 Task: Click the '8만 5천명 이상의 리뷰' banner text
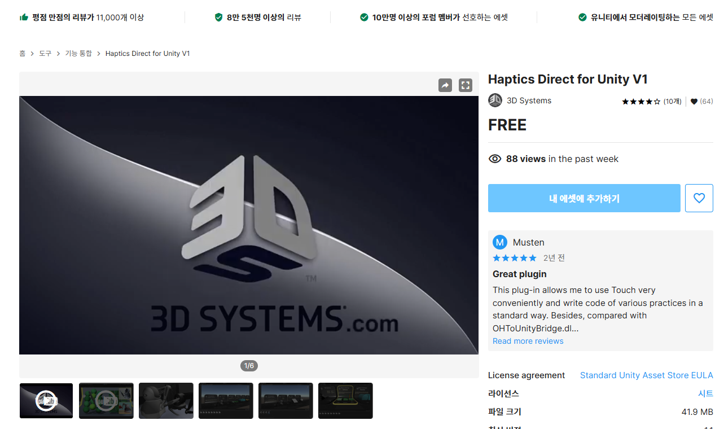tap(264, 17)
